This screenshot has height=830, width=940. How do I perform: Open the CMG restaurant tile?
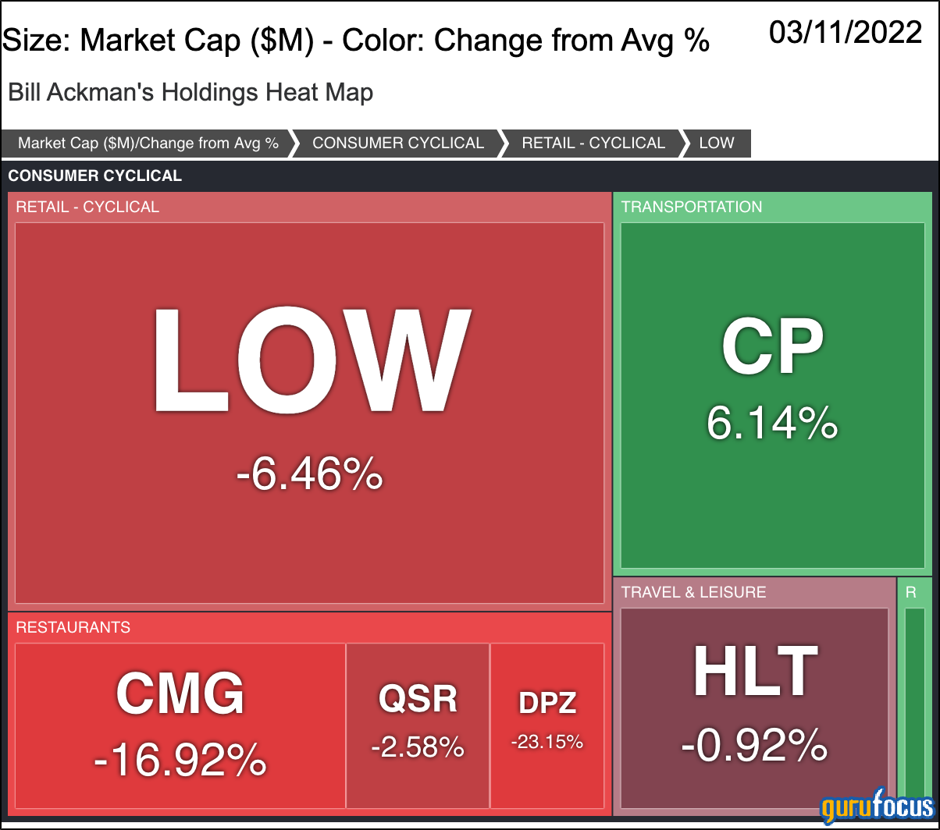[x=180, y=725]
